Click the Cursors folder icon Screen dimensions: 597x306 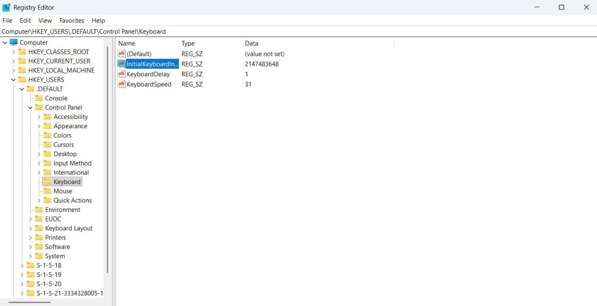coord(47,145)
